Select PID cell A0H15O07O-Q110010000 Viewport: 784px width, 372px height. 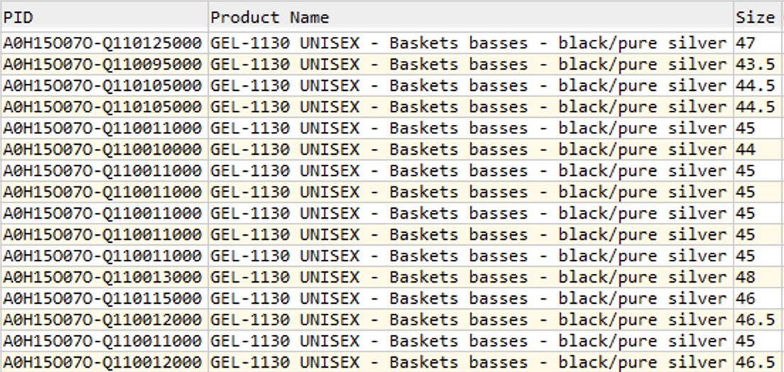tap(104, 150)
